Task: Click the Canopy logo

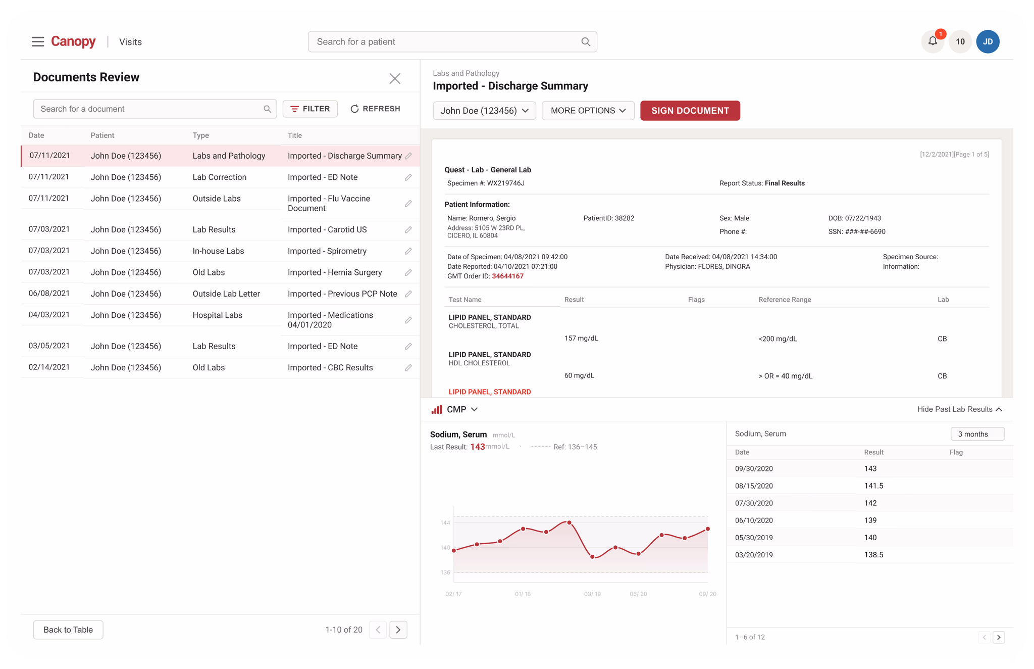Action: [x=73, y=41]
